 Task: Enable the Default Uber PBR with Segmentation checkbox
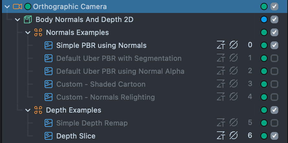274,59
